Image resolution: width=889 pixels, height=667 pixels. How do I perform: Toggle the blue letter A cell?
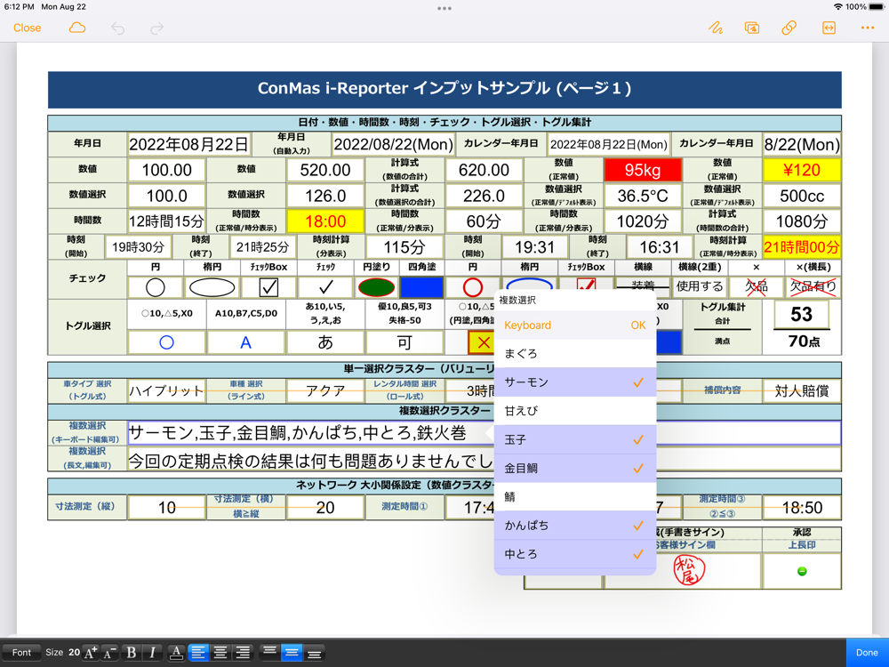coord(246,342)
